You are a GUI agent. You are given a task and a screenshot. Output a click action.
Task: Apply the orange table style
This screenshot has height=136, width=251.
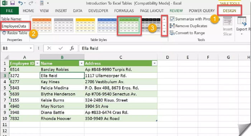[x=42, y=25]
